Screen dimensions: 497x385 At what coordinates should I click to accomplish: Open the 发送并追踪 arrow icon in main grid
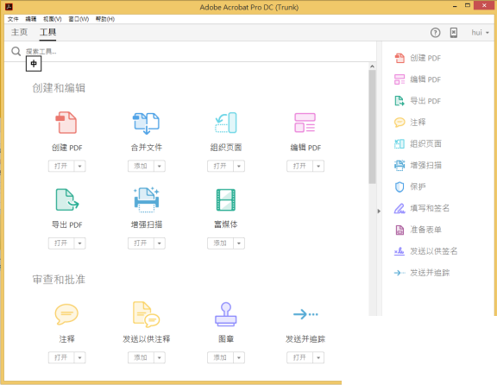(x=305, y=314)
